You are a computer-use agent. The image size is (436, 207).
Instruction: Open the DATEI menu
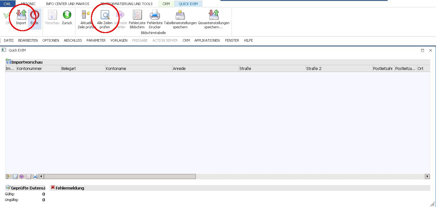tap(9, 40)
